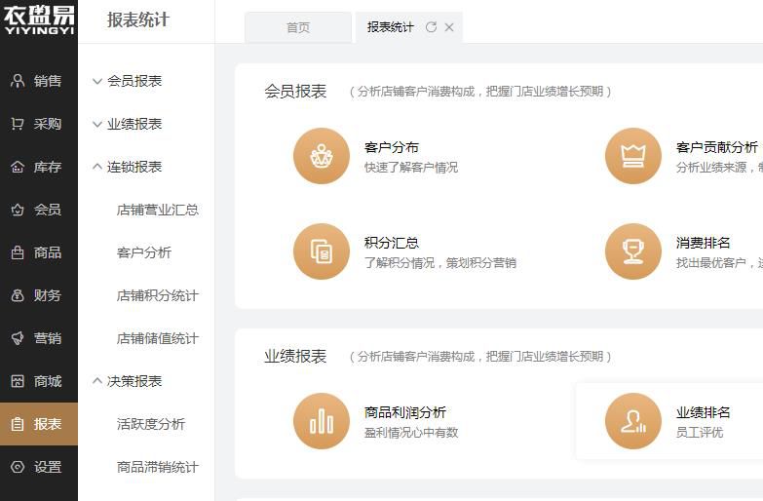Viewport: 763px width, 501px height.
Task: Click the 衣盈易 logo
Action: (39, 19)
